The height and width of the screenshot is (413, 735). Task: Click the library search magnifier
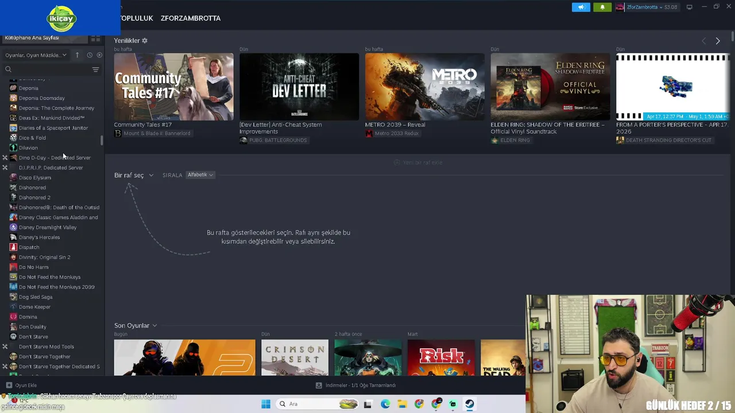tap(8, 69)
